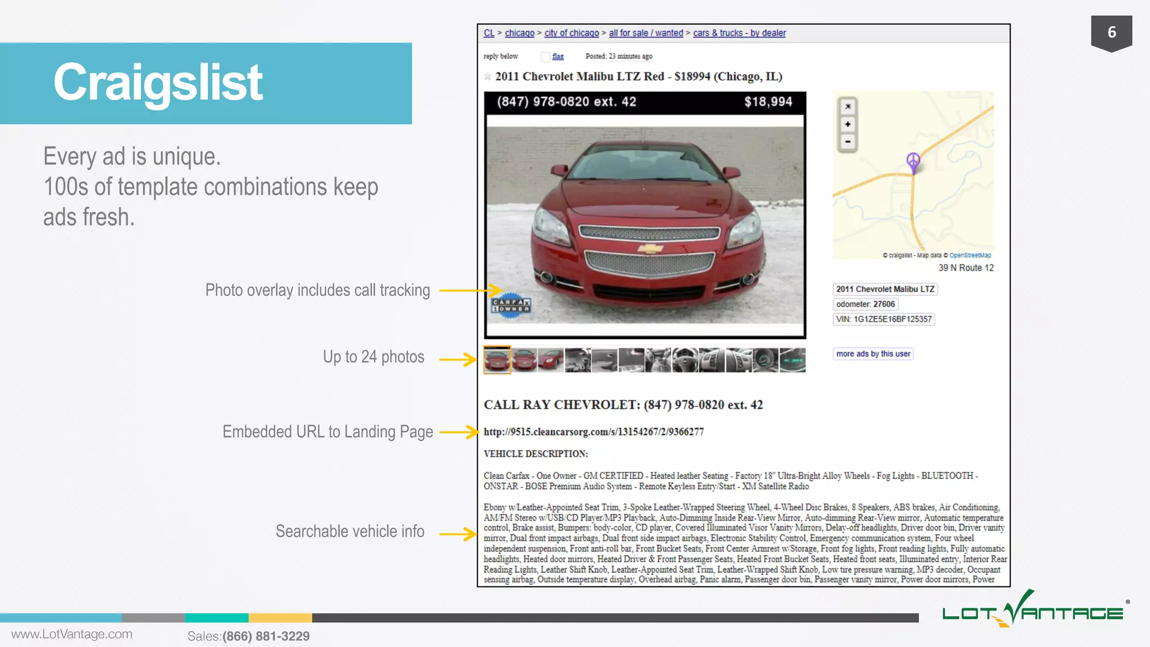Click the Posted 23 minutes ago text
The height and width of the screenshot is (647, 1150).
(619, 56)
